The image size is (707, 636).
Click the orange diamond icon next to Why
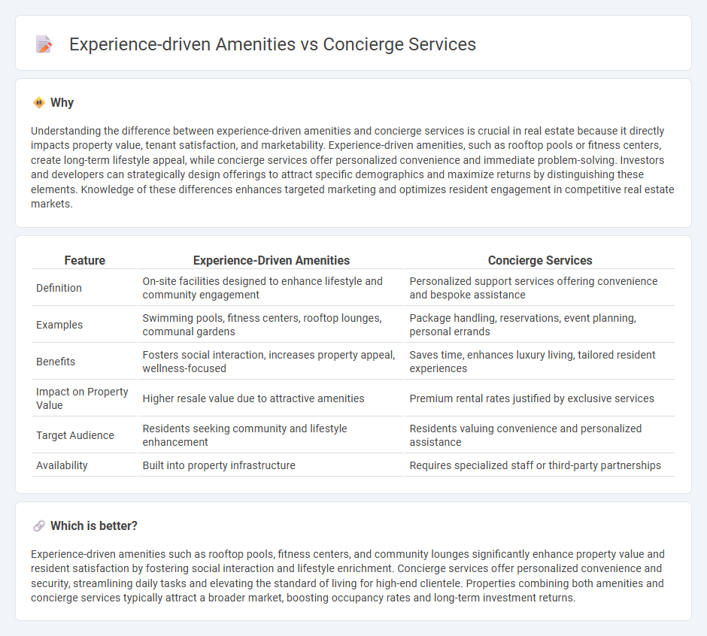pos(39,103)
